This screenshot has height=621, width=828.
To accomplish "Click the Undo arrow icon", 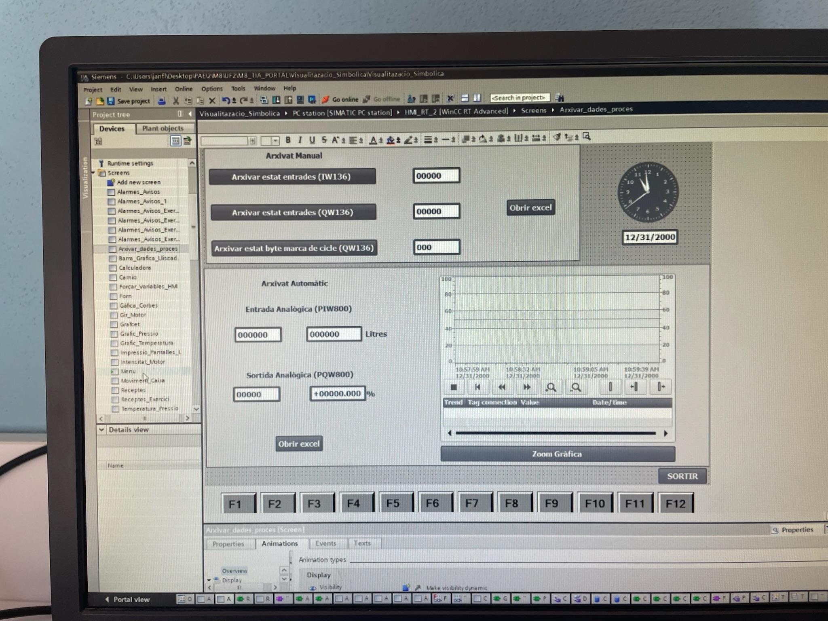I will point(226,101).
